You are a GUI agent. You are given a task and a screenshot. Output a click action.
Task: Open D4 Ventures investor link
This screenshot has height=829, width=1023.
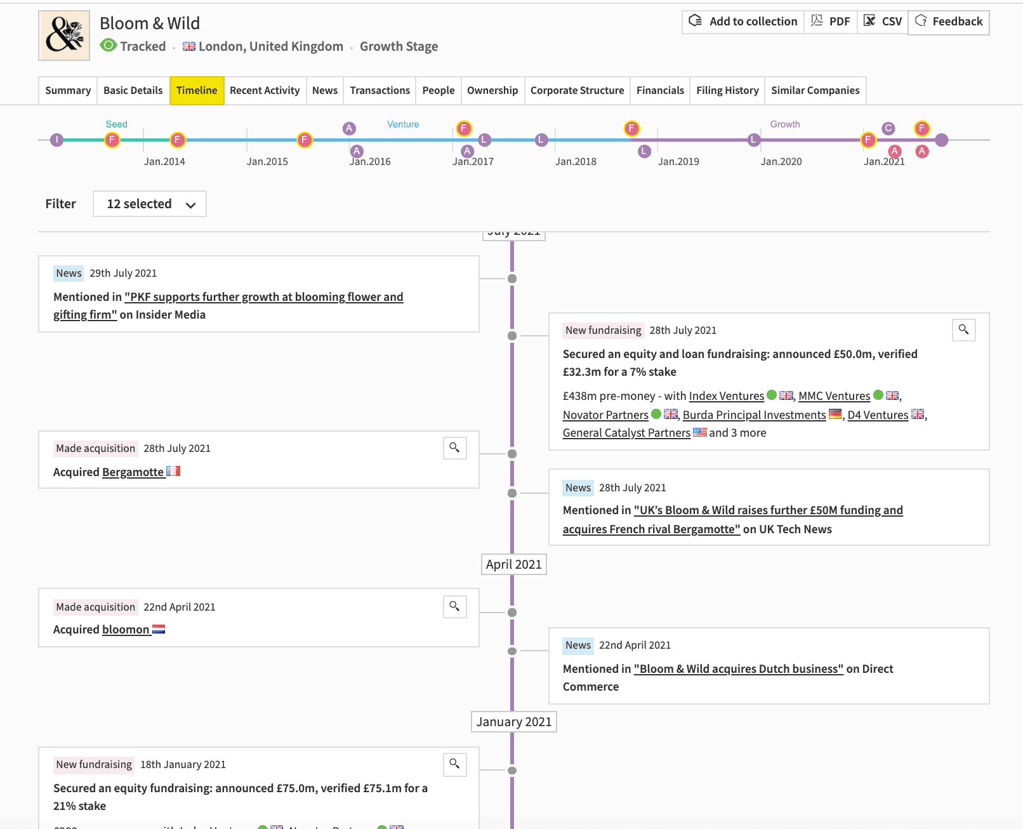878,415
